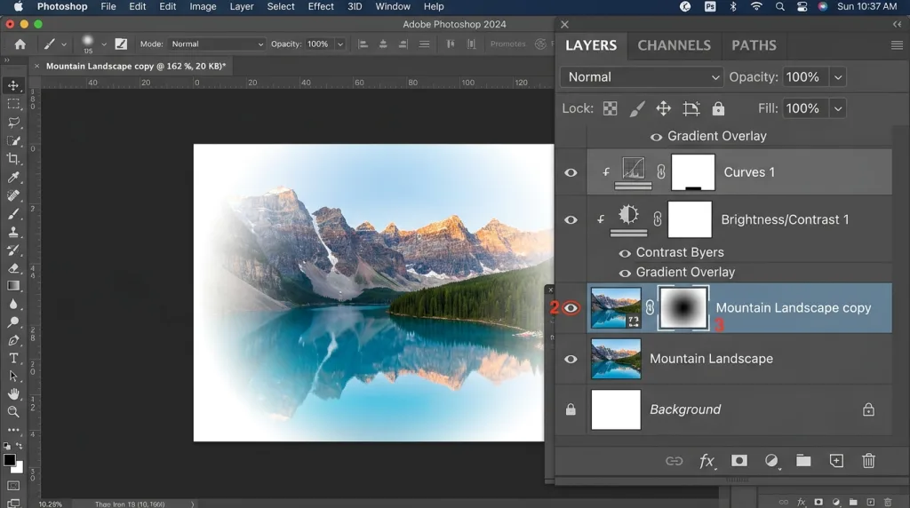910x508 pixels.
Task: Click the link layers icon
Action: click(674, 461)
